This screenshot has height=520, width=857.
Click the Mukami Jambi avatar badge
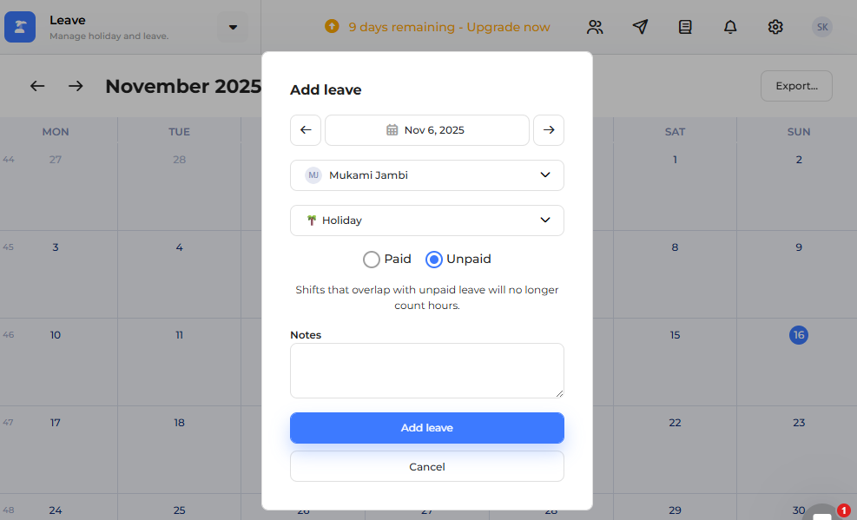click(313, 175)
